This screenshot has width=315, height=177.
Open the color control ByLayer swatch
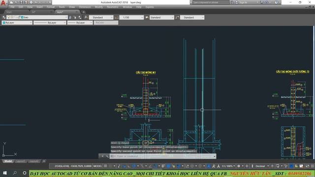[x=4, y=23]
